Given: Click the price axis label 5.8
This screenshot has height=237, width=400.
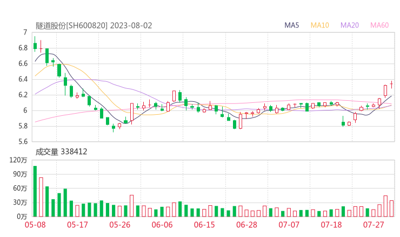Looking at the screenshot, I should tap(23, 126).
